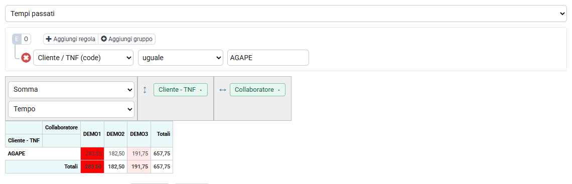Click the red 283,50 cell in AGAPE row
Screen dimensions: 572x184
tap(92, 154)
